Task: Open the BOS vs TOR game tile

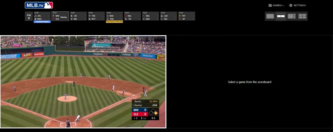Action: click(x=114, y=16)
